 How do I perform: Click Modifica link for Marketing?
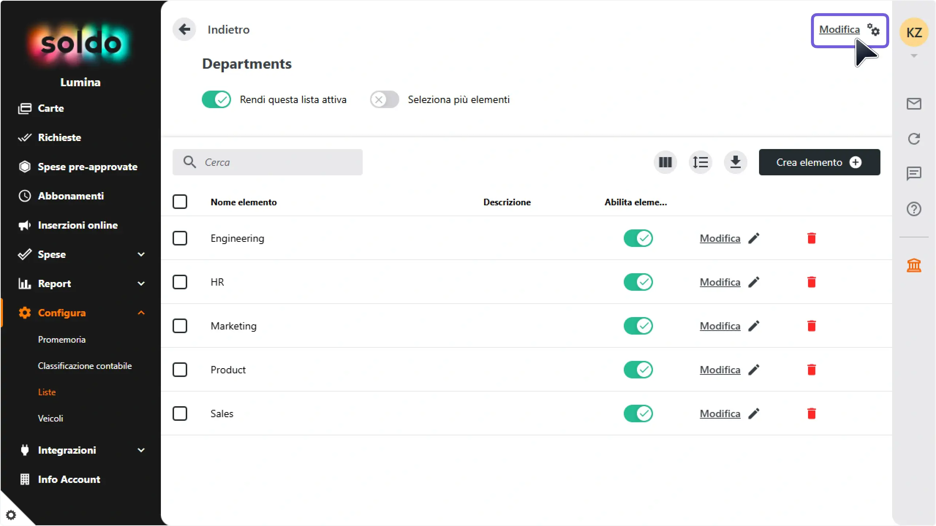pos(720,326)
